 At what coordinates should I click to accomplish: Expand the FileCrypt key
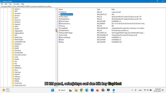pyautogui.click(x=11, y=72)
